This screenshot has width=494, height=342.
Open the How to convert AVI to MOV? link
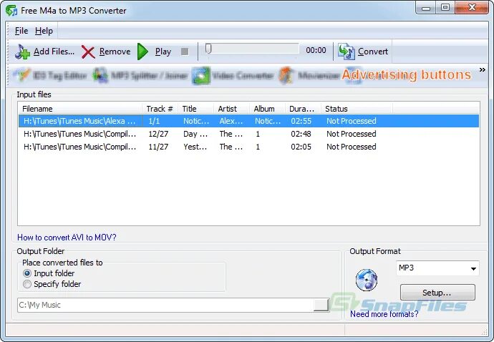point(67,238)
